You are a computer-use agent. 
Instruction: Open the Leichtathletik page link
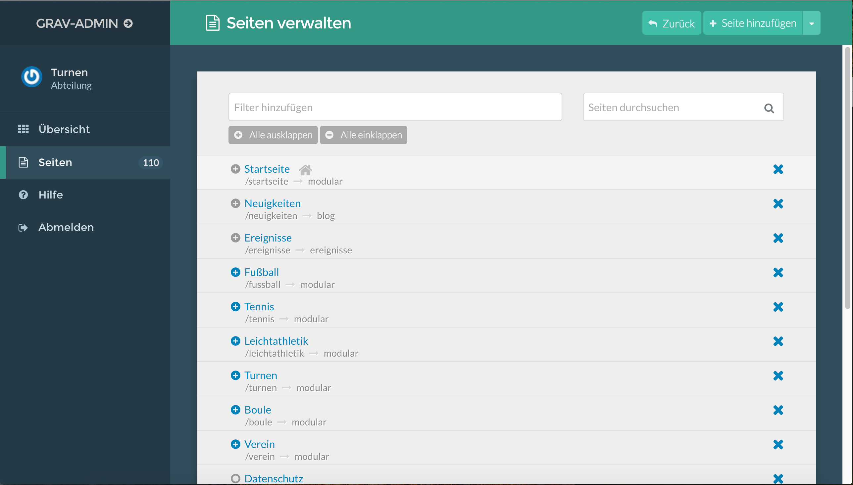(x=276, y=341)
